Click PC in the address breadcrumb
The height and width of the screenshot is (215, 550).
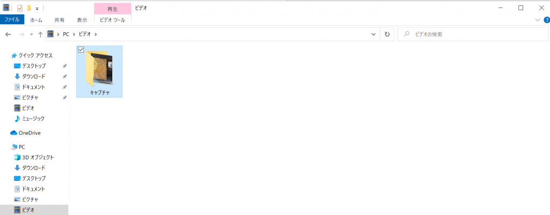coord(66,34)
